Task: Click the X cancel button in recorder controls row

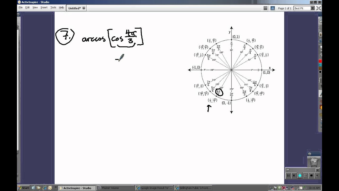Action: pyautogui.click(x=294, y=175)
